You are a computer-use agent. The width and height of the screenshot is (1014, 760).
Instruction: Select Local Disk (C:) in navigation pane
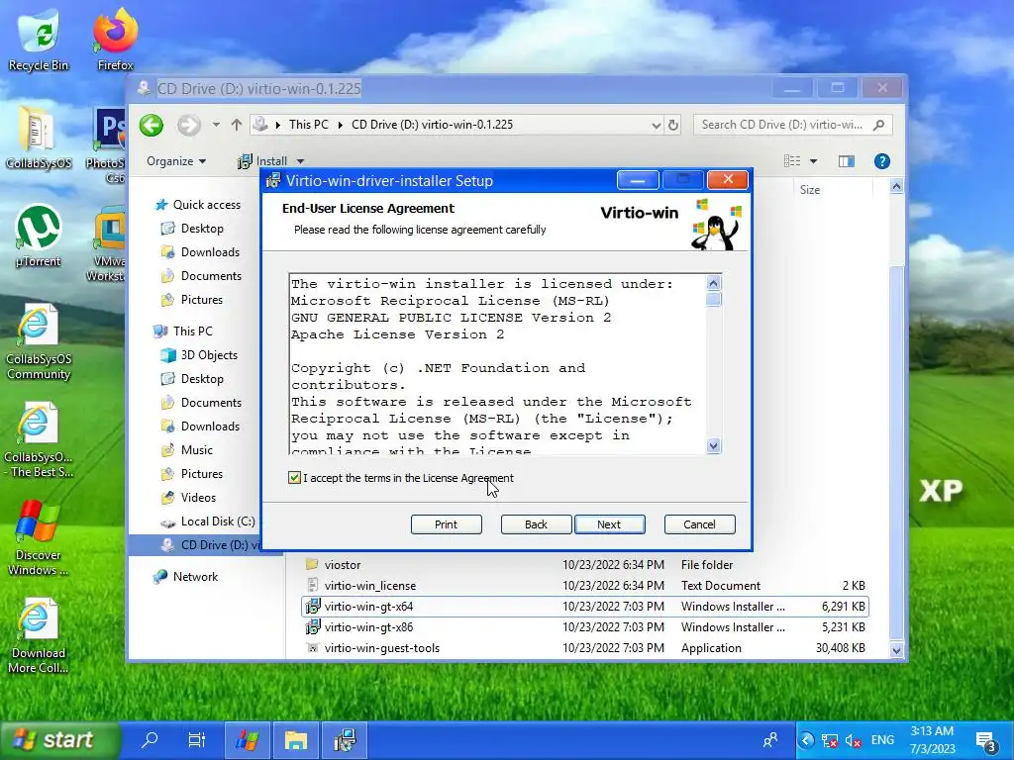tap(218, 522)
